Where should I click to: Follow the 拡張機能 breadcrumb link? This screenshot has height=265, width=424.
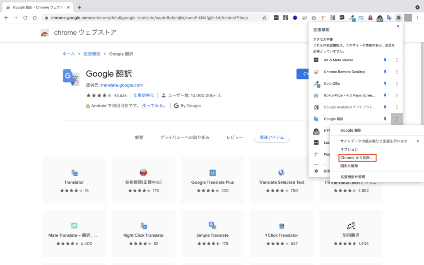click(92, 54)
